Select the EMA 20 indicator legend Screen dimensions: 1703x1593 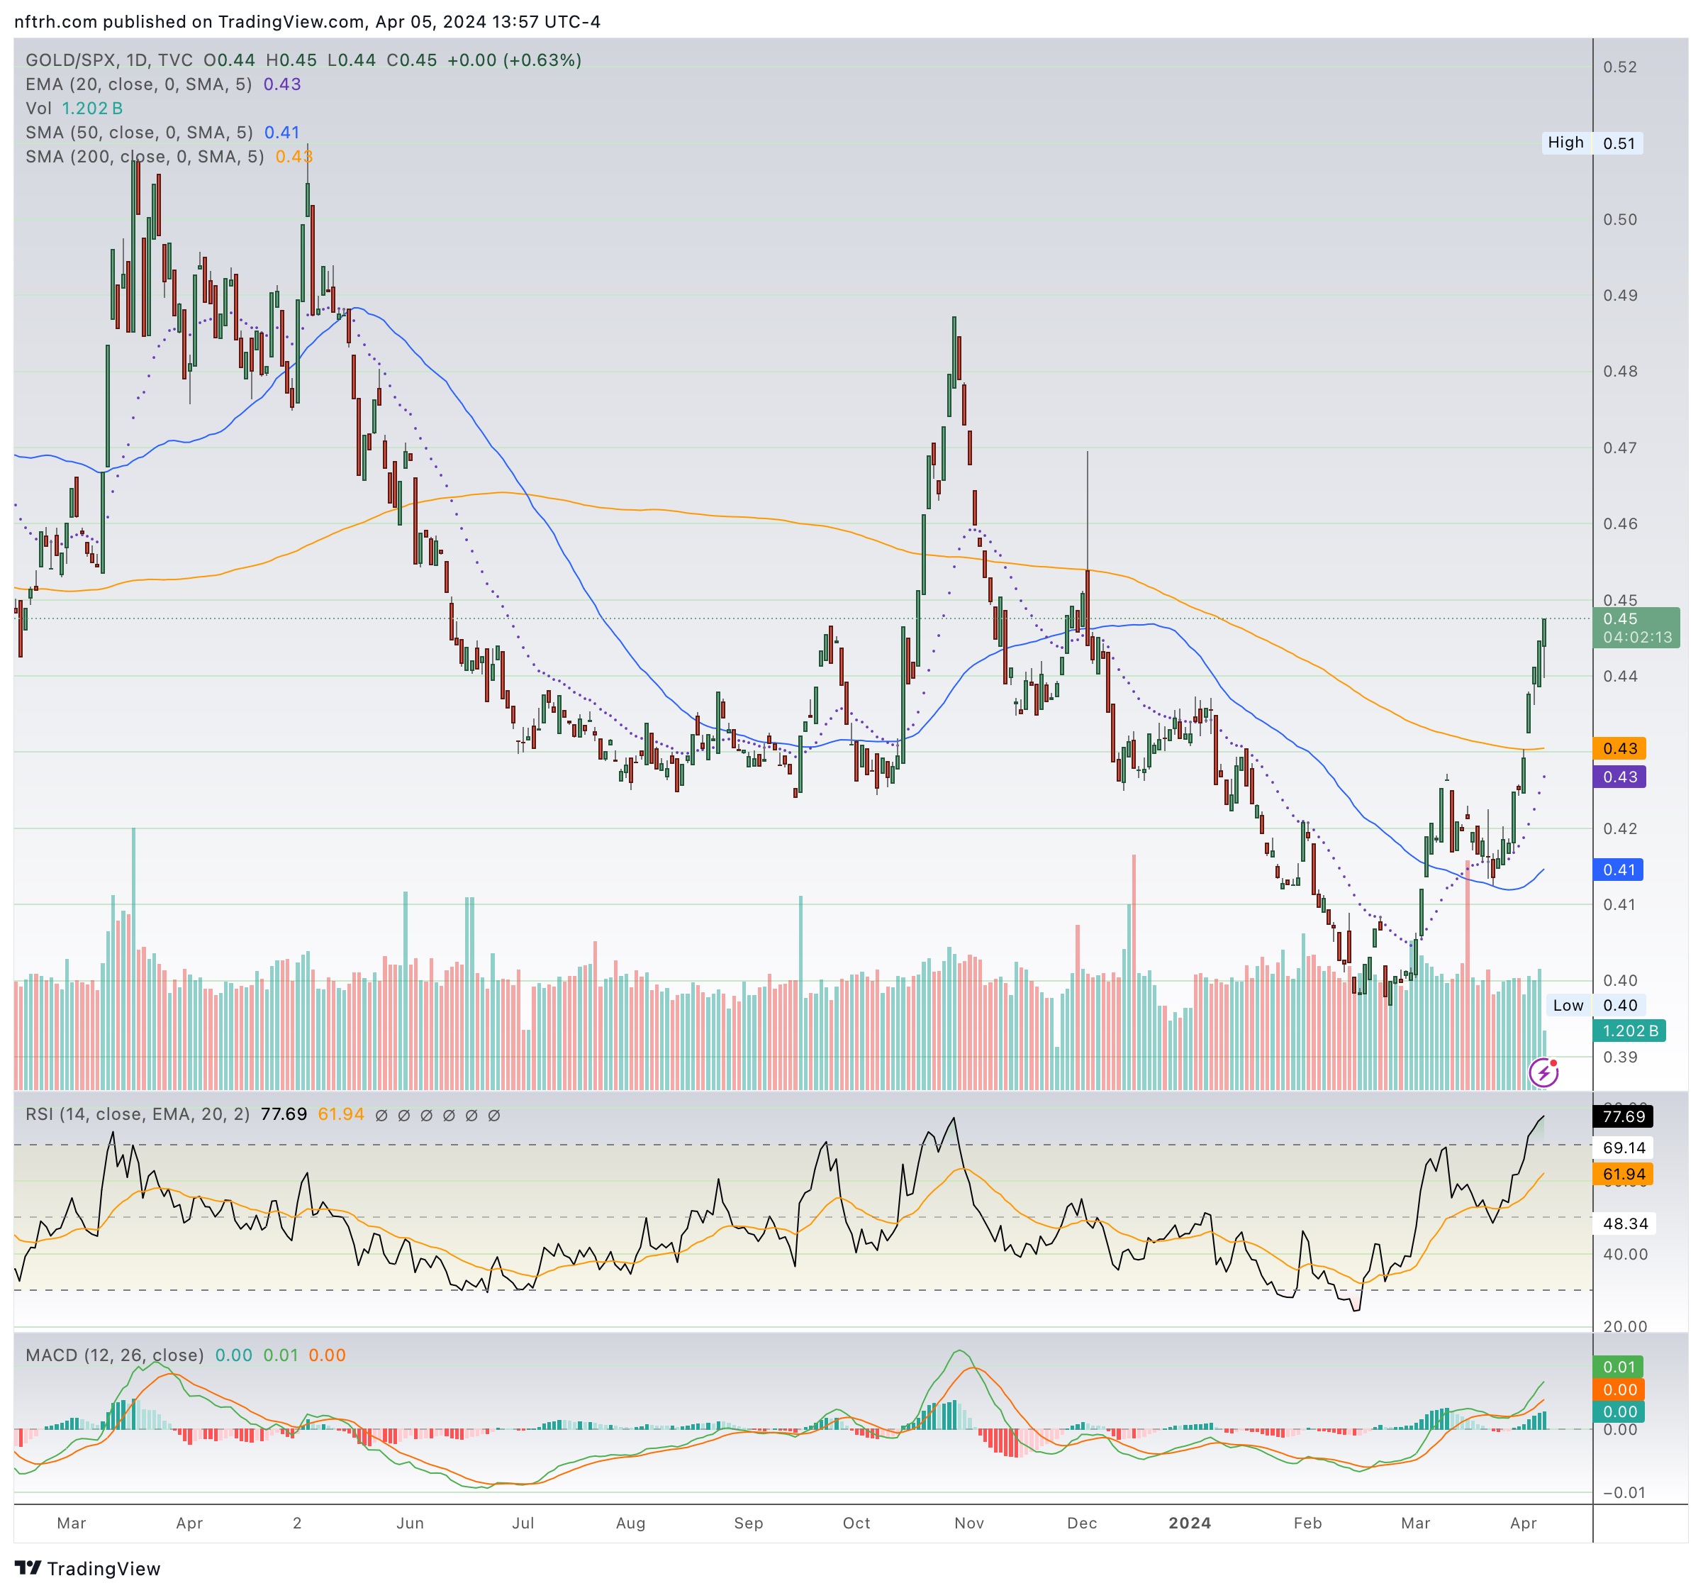point(139,84)
